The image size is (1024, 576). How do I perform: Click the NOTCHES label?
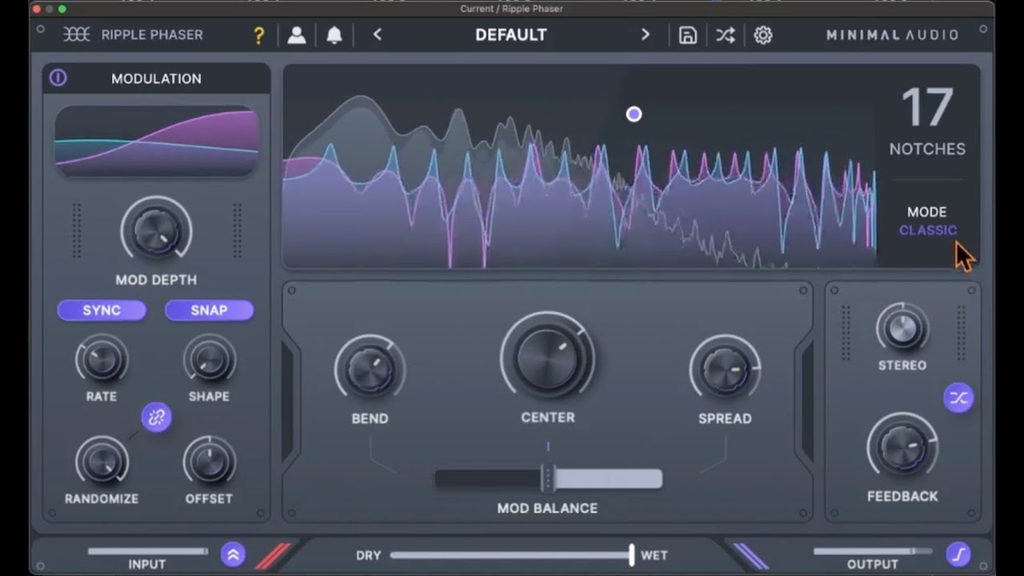tap(927, 149)
